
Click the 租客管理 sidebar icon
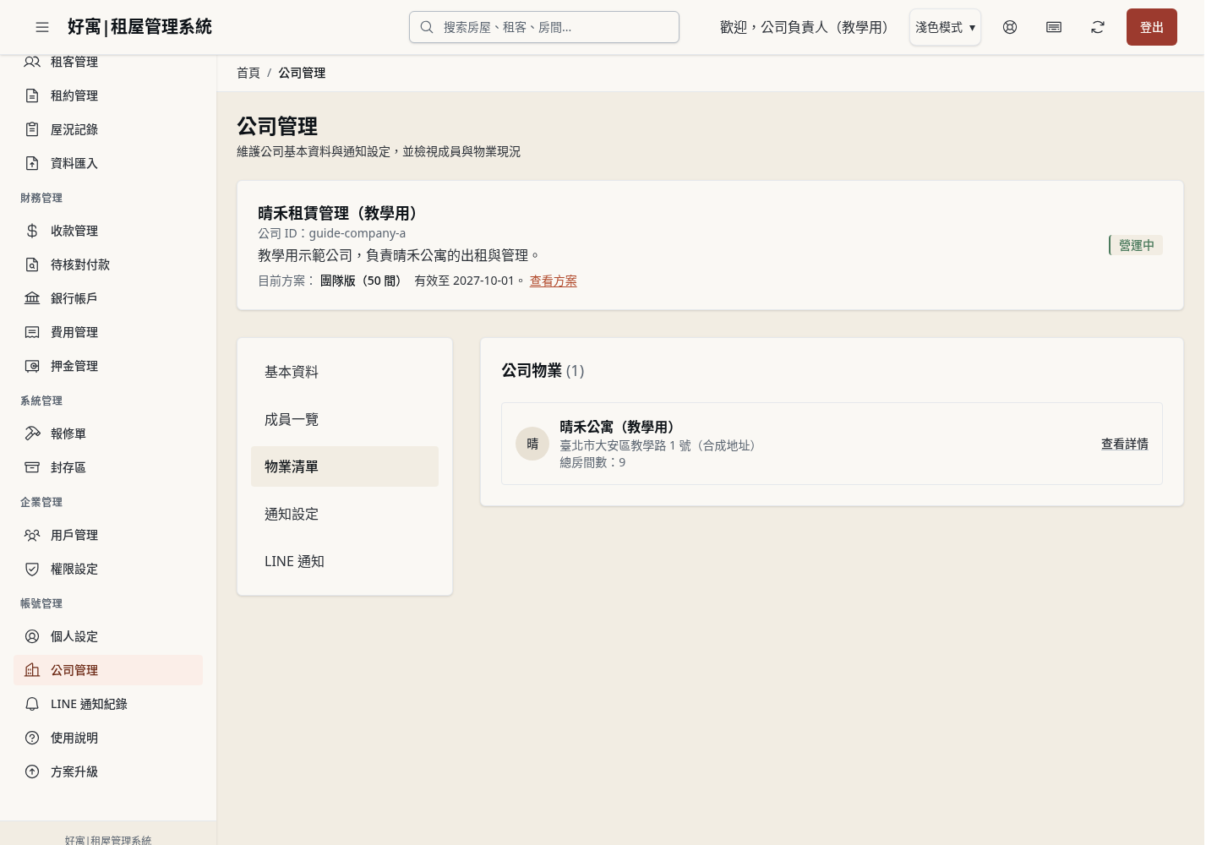pos(32,62)
